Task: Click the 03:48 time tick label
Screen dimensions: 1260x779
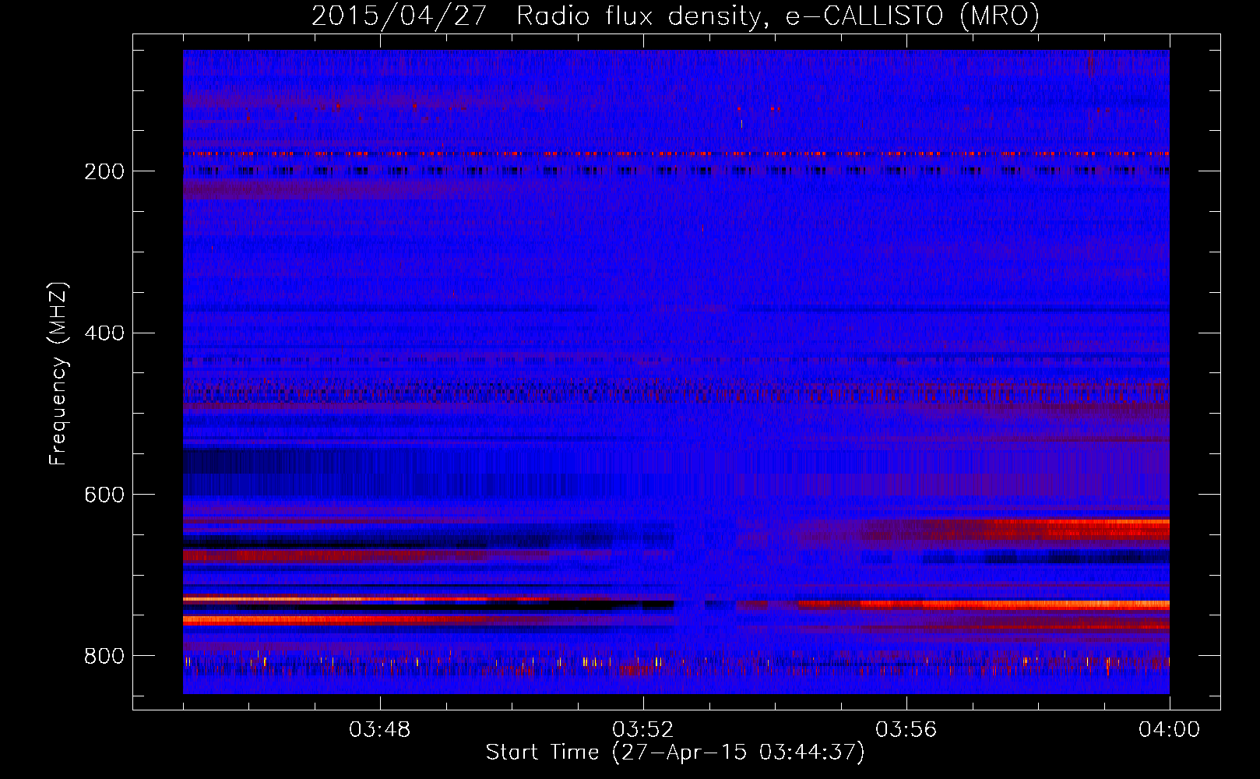Action: pos(379,730)
